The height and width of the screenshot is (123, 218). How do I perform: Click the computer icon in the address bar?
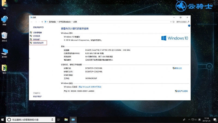45,22
